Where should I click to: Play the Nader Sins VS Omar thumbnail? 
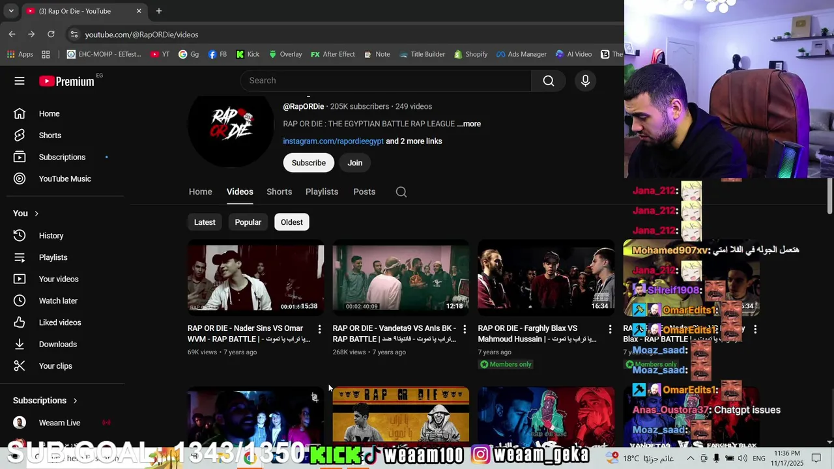[256, 278]
